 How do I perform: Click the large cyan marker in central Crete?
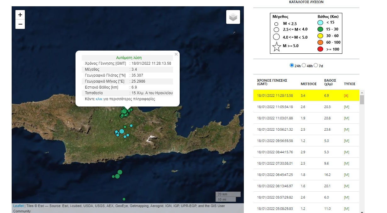tap(121, 131)
